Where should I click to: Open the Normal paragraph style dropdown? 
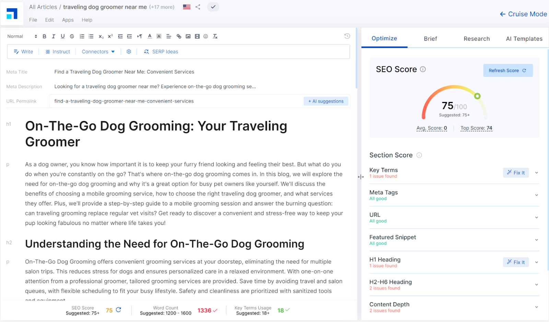click(x=22, y=36)
